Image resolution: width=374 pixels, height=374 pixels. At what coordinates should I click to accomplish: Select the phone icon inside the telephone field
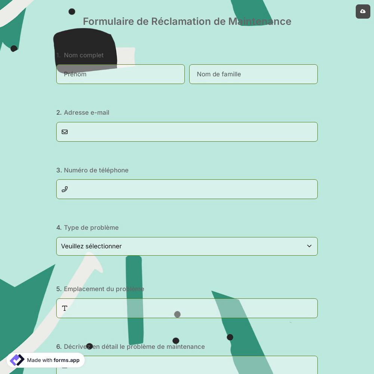coord(65,189)
